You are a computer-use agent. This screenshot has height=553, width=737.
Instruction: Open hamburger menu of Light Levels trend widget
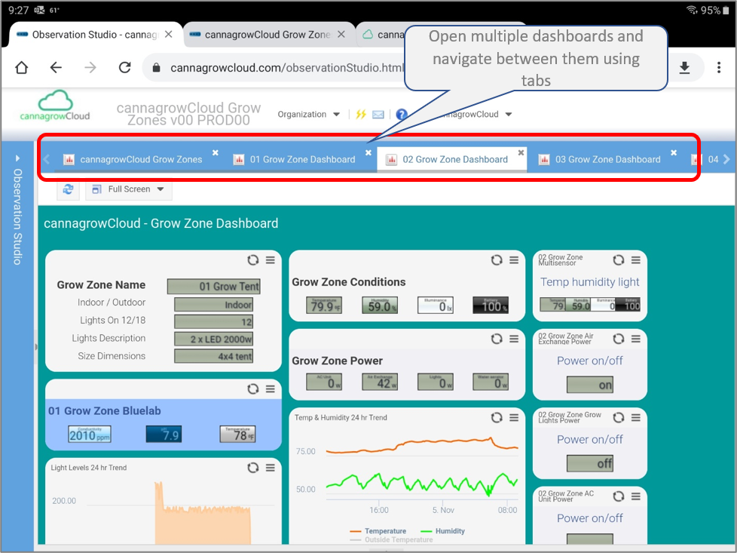270,468
